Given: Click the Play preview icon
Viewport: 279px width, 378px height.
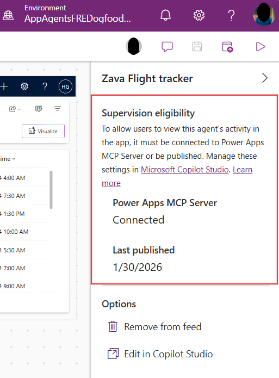Looking at the screenshot, I should (x=261, y=47).
